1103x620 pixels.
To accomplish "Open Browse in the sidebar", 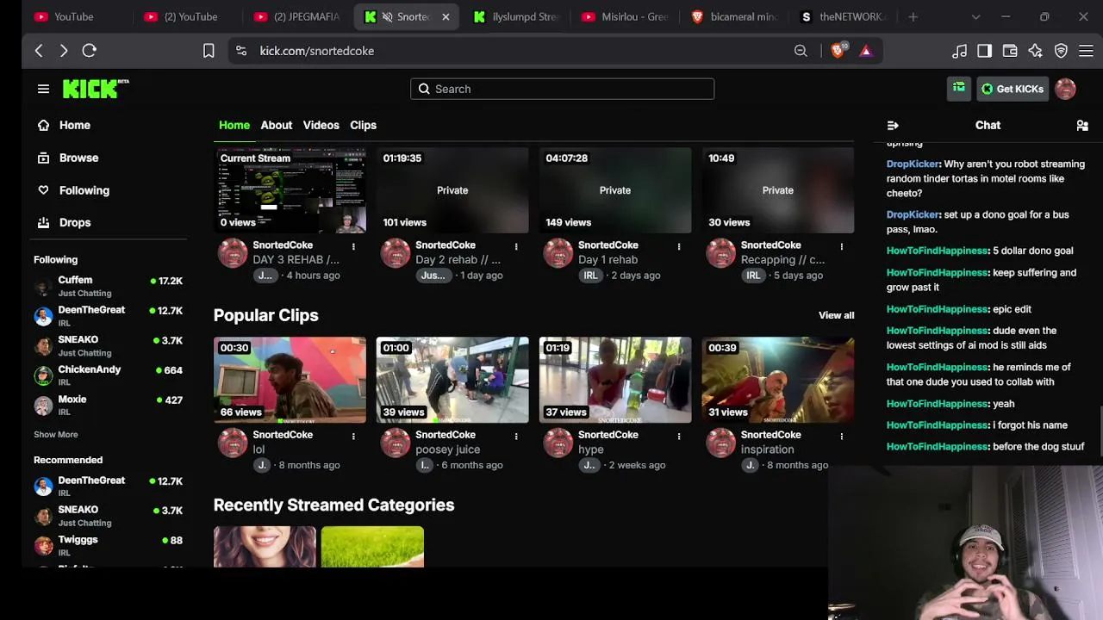I will pyautogui.click(x=69, y=158).
